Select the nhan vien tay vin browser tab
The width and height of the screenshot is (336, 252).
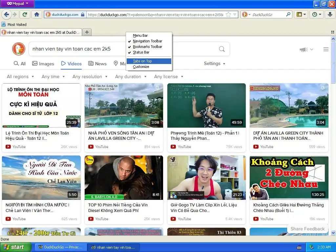tap(41, 32)
